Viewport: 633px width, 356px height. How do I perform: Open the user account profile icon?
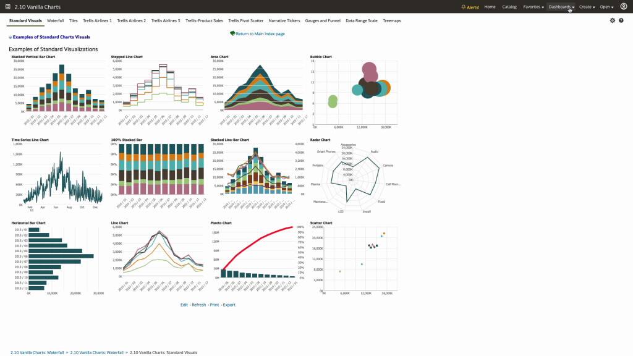pyautogui.click(x=624, y=6)
